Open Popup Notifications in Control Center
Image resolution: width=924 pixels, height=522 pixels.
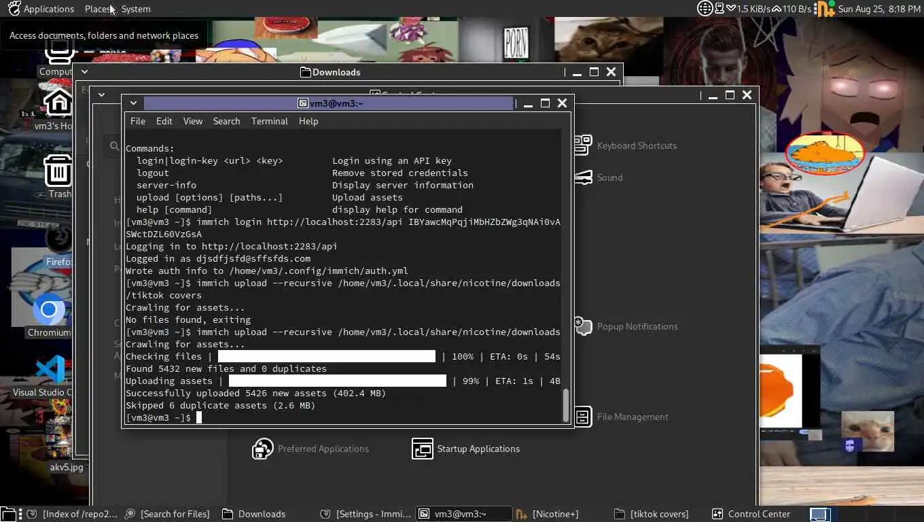(x=626, y=326)
